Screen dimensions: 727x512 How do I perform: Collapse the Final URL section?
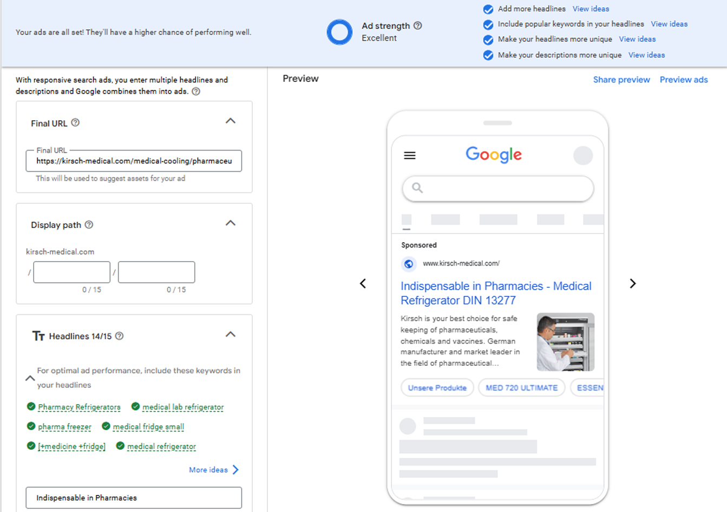tap(230, 121)
